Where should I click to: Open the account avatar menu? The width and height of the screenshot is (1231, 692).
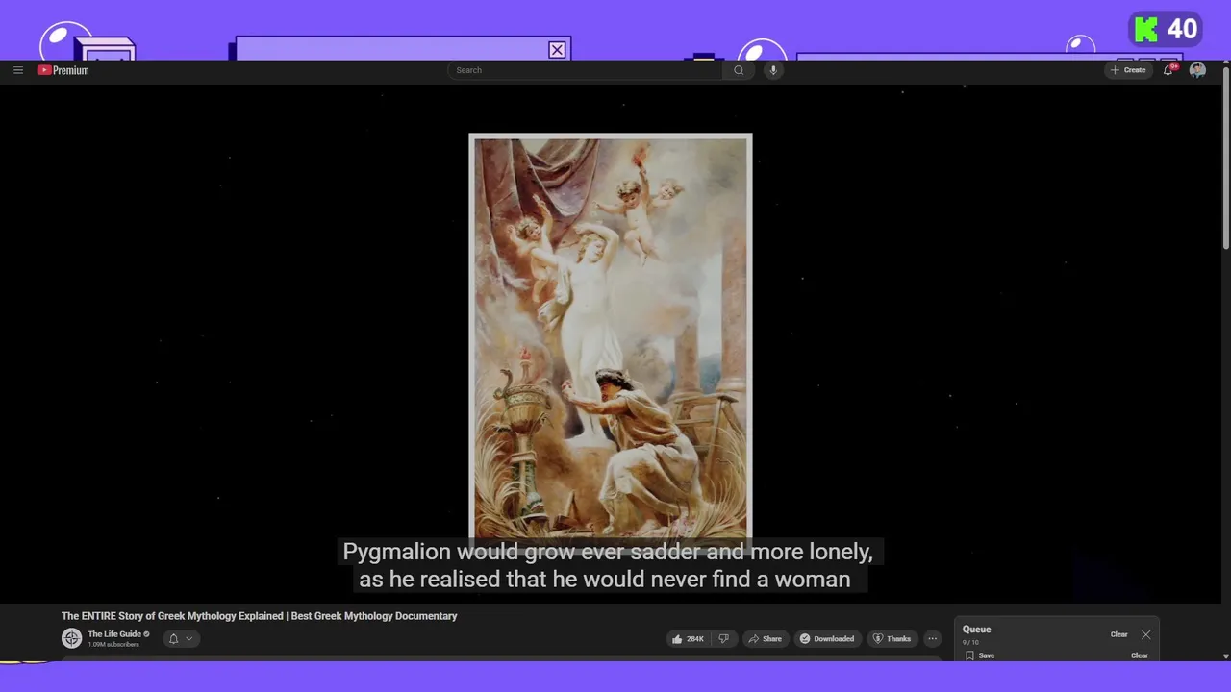coord(1197,70)
